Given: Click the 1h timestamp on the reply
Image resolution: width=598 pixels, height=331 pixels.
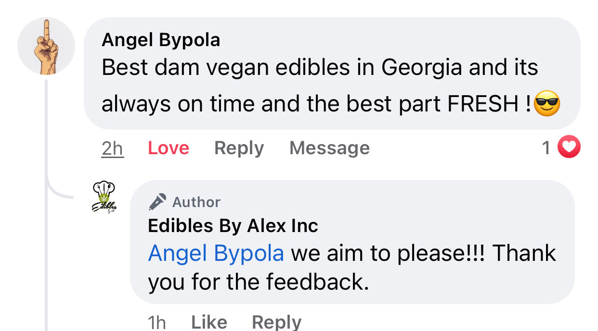Looking at the screenshot, I should 157,322.
